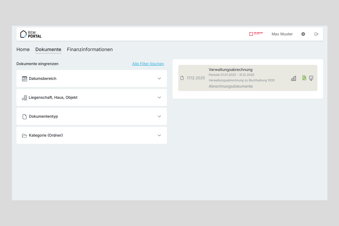Expand the Kategorie (Ordner) filter chevron

[159, 135]
